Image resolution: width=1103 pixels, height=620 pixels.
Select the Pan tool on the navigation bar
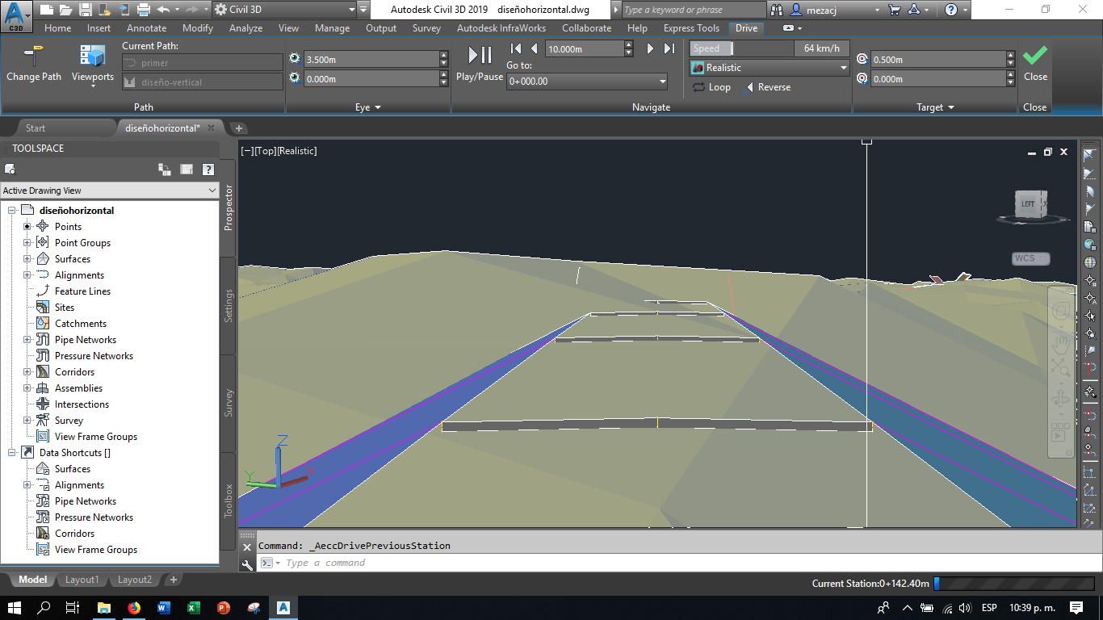click(x=1061, y=344)
